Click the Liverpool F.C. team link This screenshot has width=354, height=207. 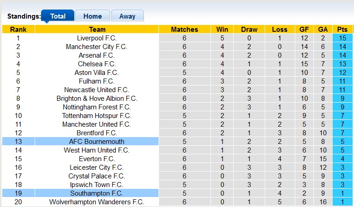point(97,38)
